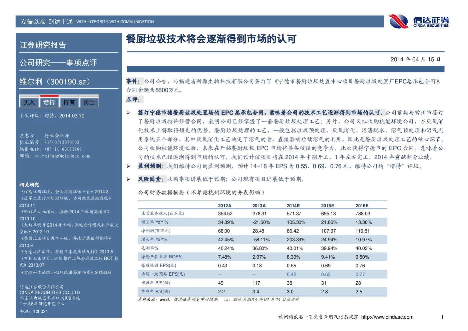Click the slogan 立信以诚 财达于通
The image size is (468, 331).
click(x=47, y=22)
